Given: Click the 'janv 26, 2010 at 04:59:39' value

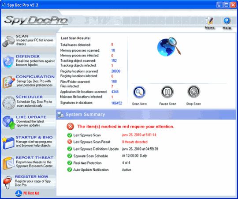Looking at the screenshot, I should (x=140, y=149).
